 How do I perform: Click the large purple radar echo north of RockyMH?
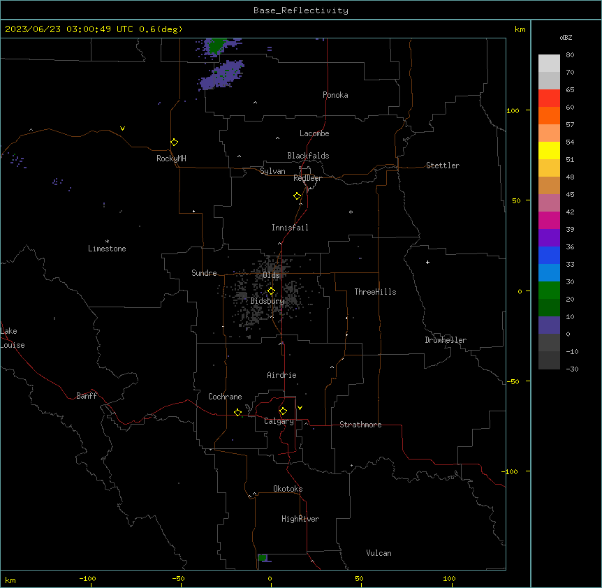click(221, 75)
